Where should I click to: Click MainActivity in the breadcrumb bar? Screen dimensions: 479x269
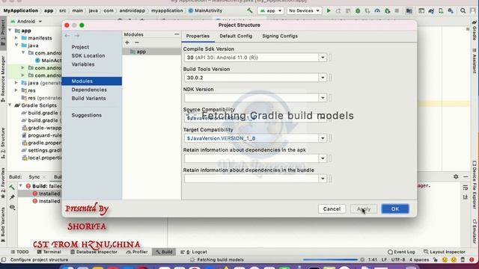tap(205, 10)
